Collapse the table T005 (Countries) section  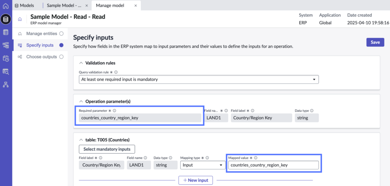[81, 140]
